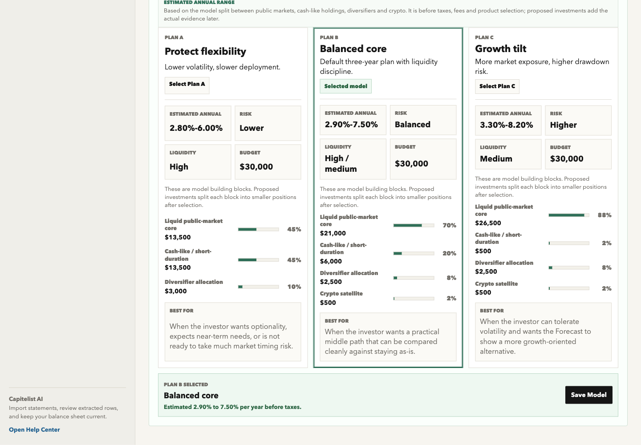Image resolution: width=641 pixels, height=445 pixels.
Task: Click Plan C's Best For description box
Action: (x=543, y=332)
